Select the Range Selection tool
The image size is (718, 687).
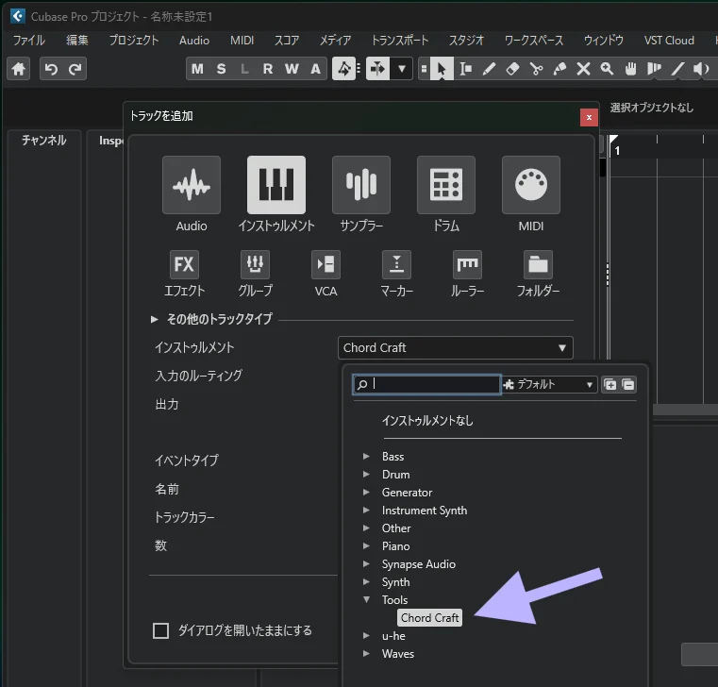point(466,69)
